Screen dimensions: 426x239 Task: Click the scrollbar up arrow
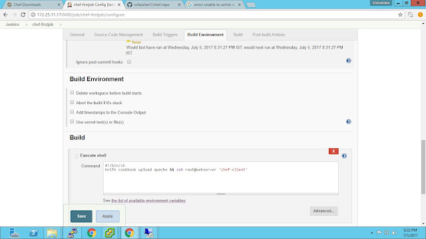pyautogui.click(x=423, y=24)
